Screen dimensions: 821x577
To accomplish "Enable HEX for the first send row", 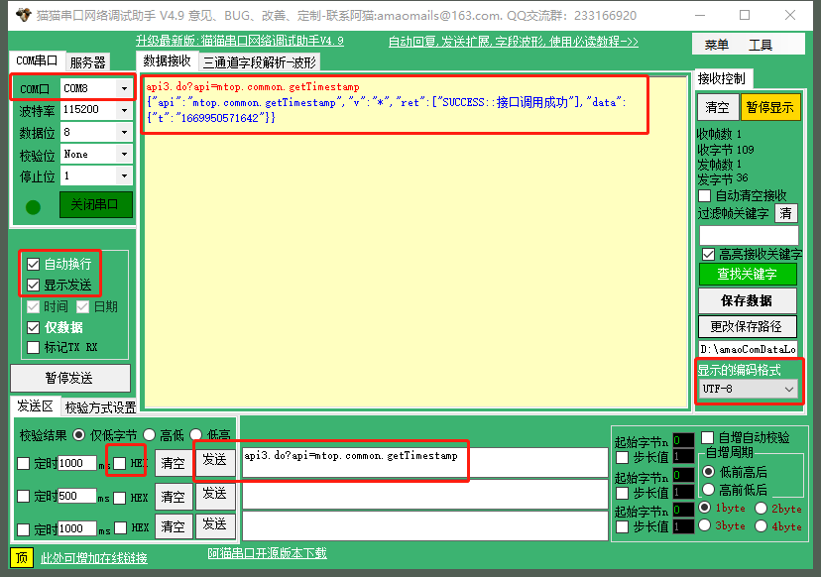I will tap(120, 463).
